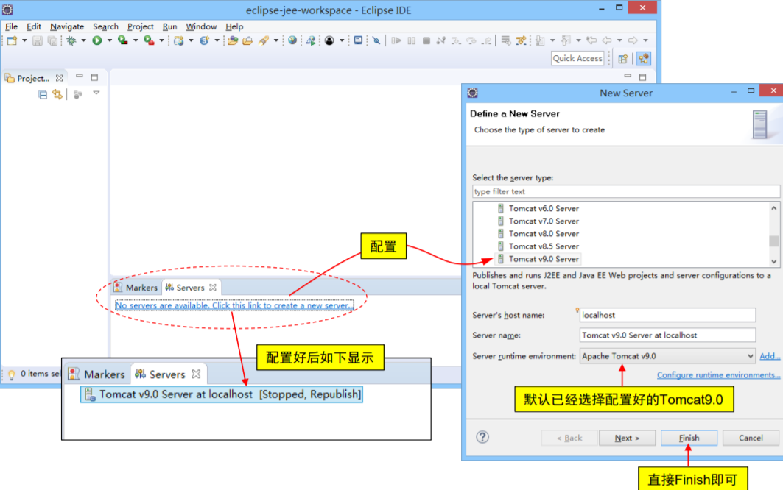
Task: Toggle Link with Editor in Project Explorer
Action: coord(57,94)
